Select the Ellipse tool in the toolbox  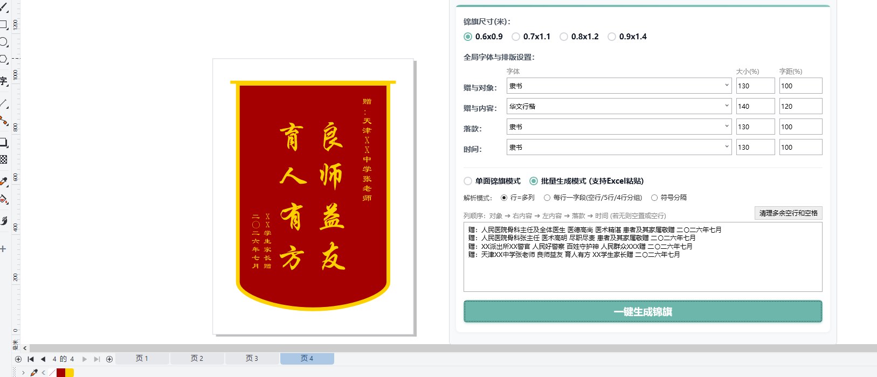click(3, 42)
